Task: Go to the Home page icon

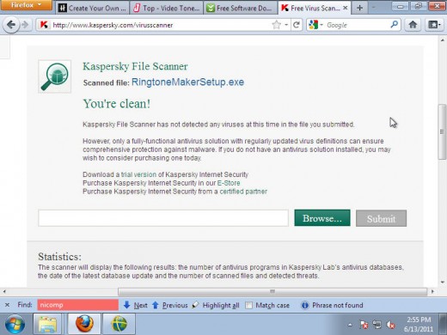Action: tap(413, 25)
